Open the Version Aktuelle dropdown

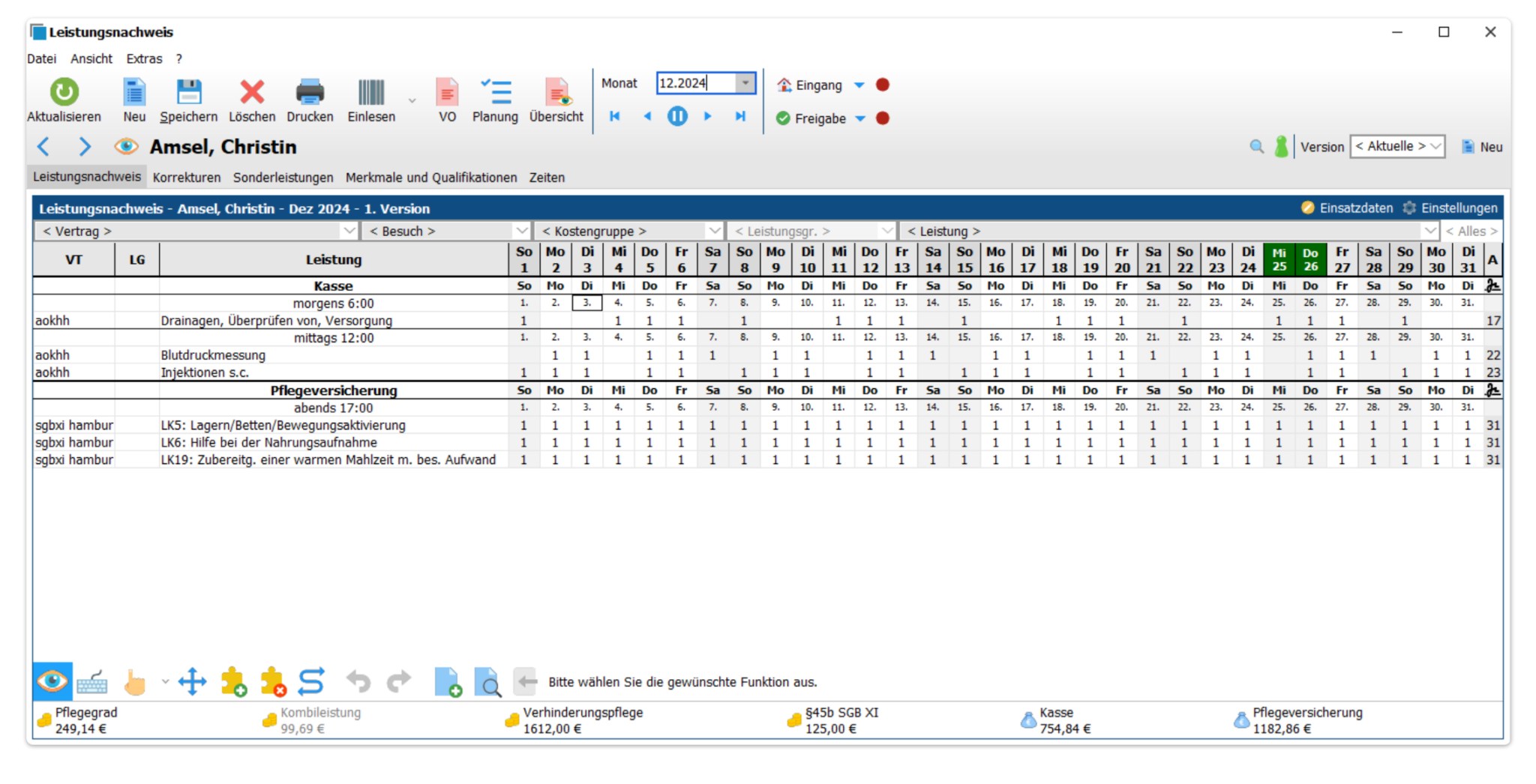pyautogui.click(x=1397, y=147)
